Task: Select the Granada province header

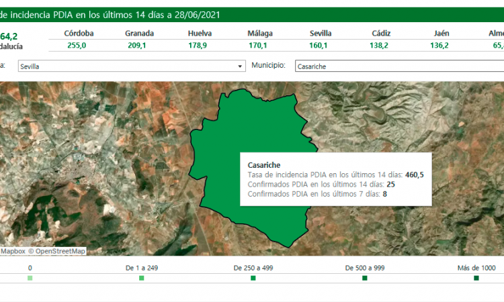Action: [140, 34]
